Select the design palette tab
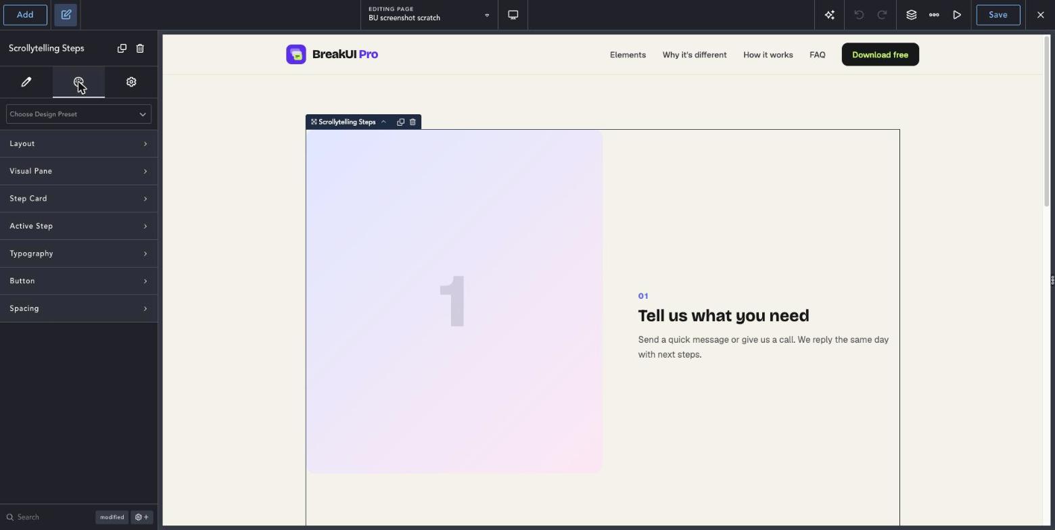Viewport: 1055px width, 530px height. [x=78, y=82]
